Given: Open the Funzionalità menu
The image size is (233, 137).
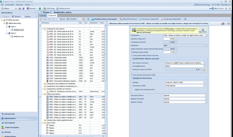Looking at the screenshot, I should click(x=10, y=5).
